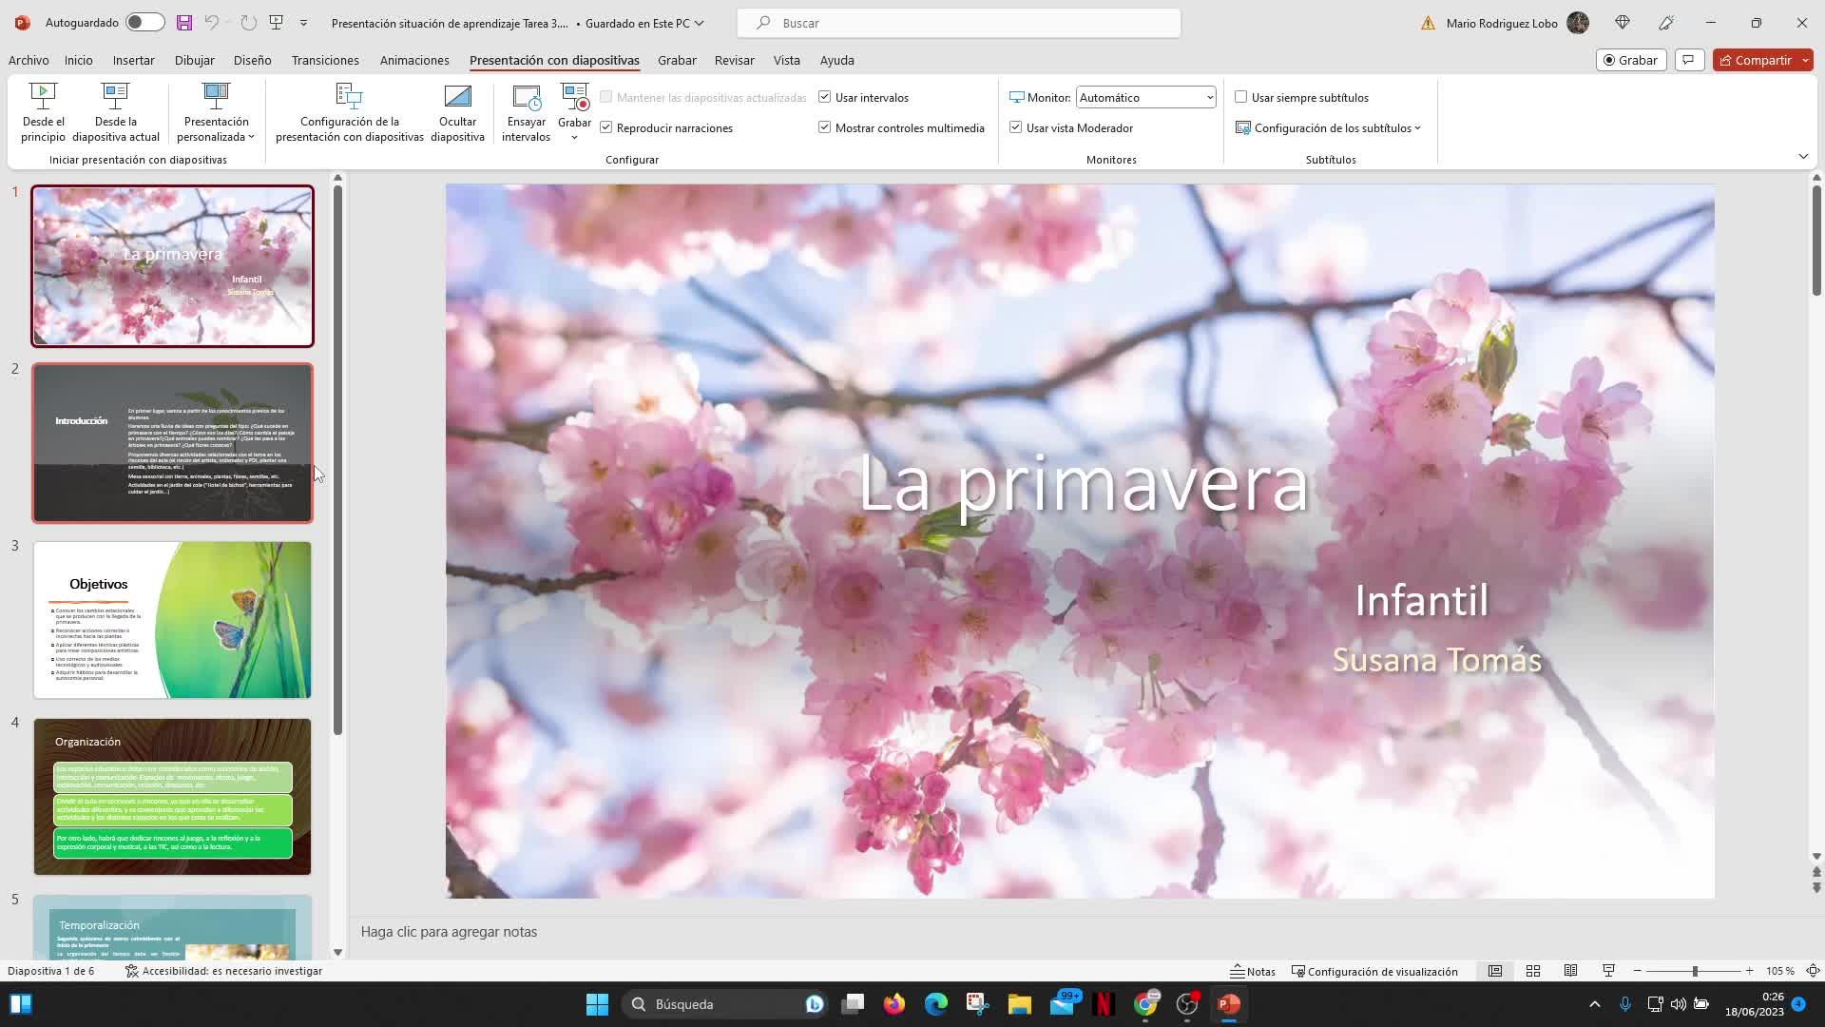Switch to slide sorter view icon
Image resolution: width=1825 pixels, height=1027 pixels.
[1532, 971]
